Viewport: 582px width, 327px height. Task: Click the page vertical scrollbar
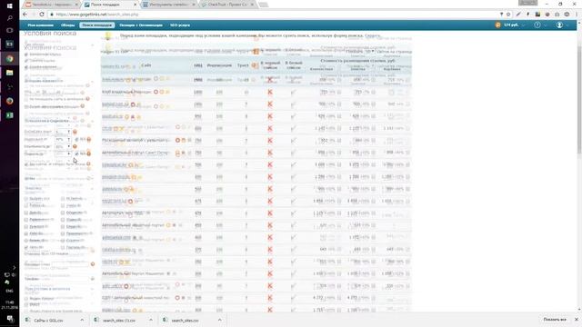[x=579, y=100]
